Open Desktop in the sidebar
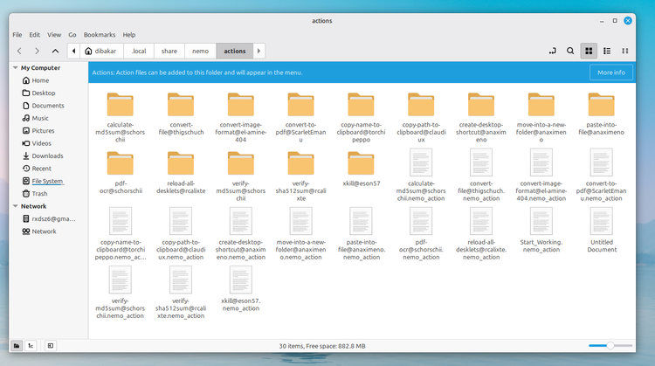 coord(44,93)
